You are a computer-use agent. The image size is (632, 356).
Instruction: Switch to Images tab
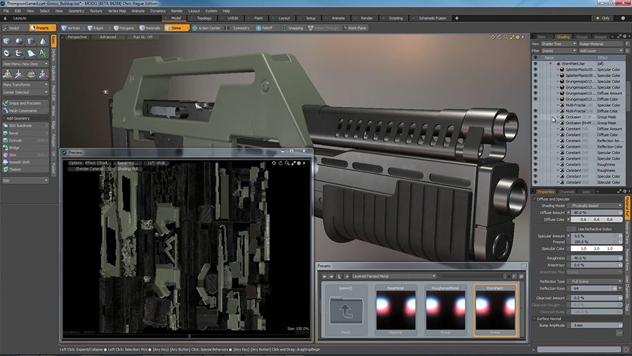600,37
